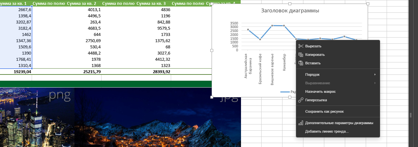Click the clipboard icon beside Вставить
The width and height of the screenshot is (418, 147).
(301, 63)
